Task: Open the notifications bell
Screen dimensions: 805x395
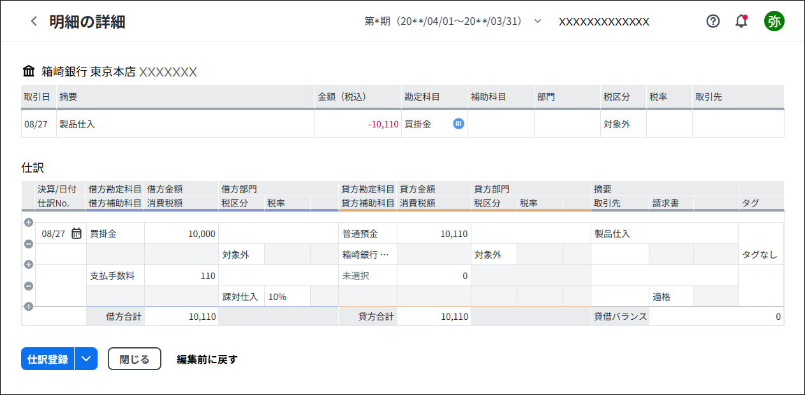Action: 741,21
